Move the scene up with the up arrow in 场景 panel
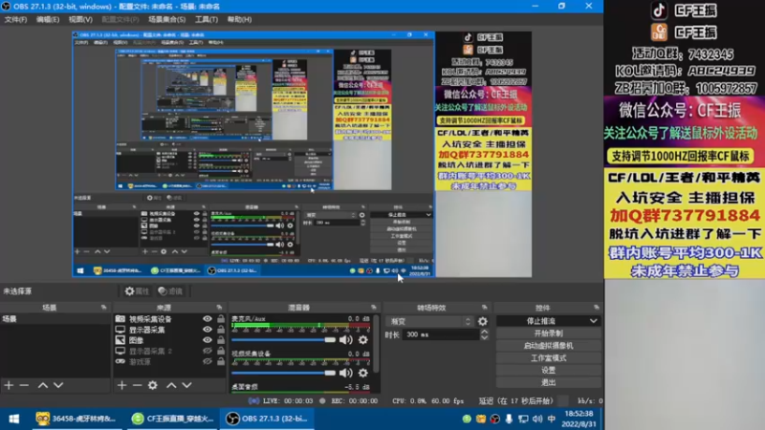 pos(43,385)
